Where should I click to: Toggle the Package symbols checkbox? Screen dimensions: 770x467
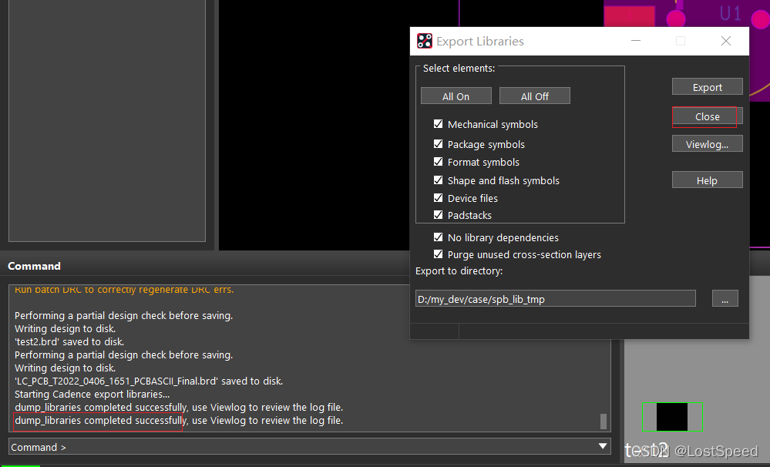(439, 144)
